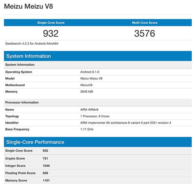
Task: Select the value Android 8.1.0
Action: [x=90, y=72]
